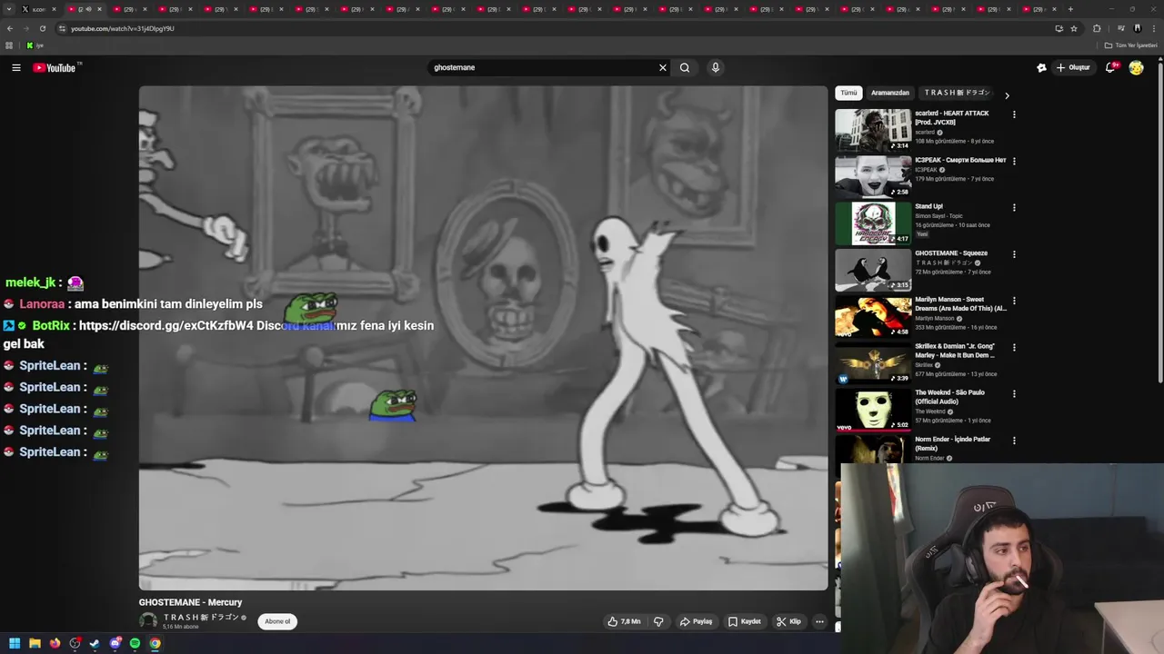Select the TRASH 新 ドラゴン filter chip

tap(957, 93)
